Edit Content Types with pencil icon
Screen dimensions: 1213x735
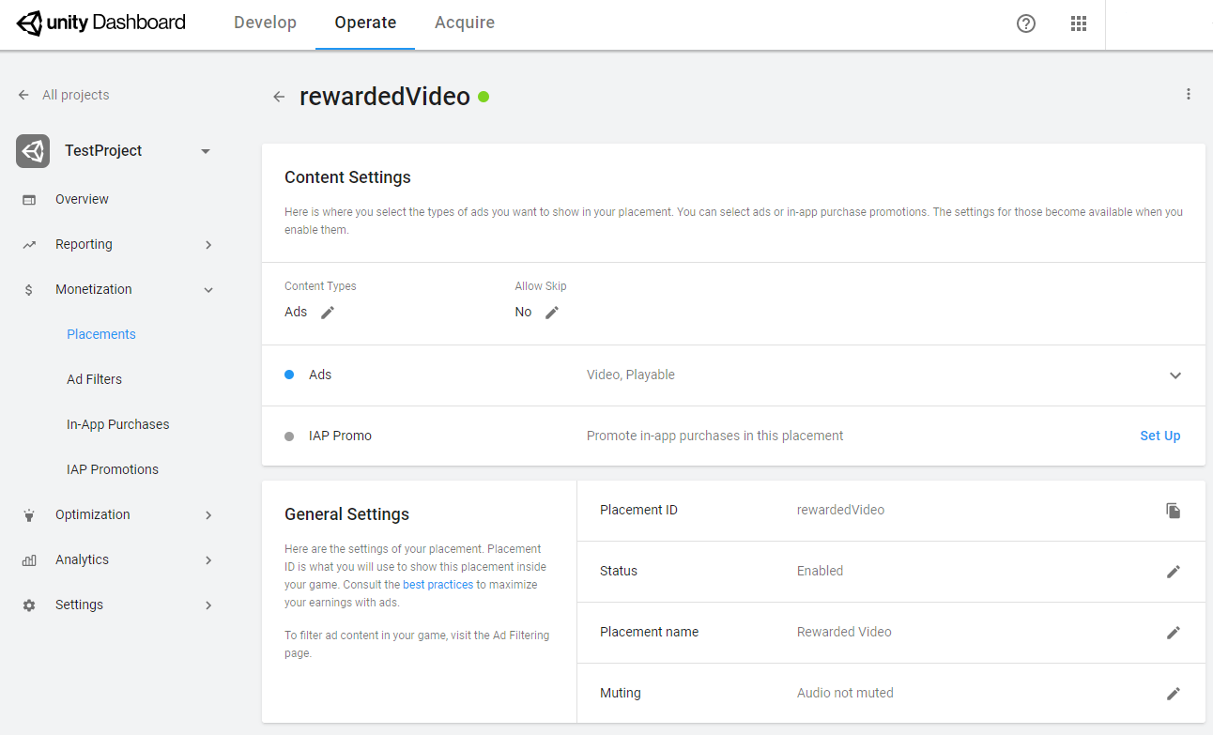[328, 313]
